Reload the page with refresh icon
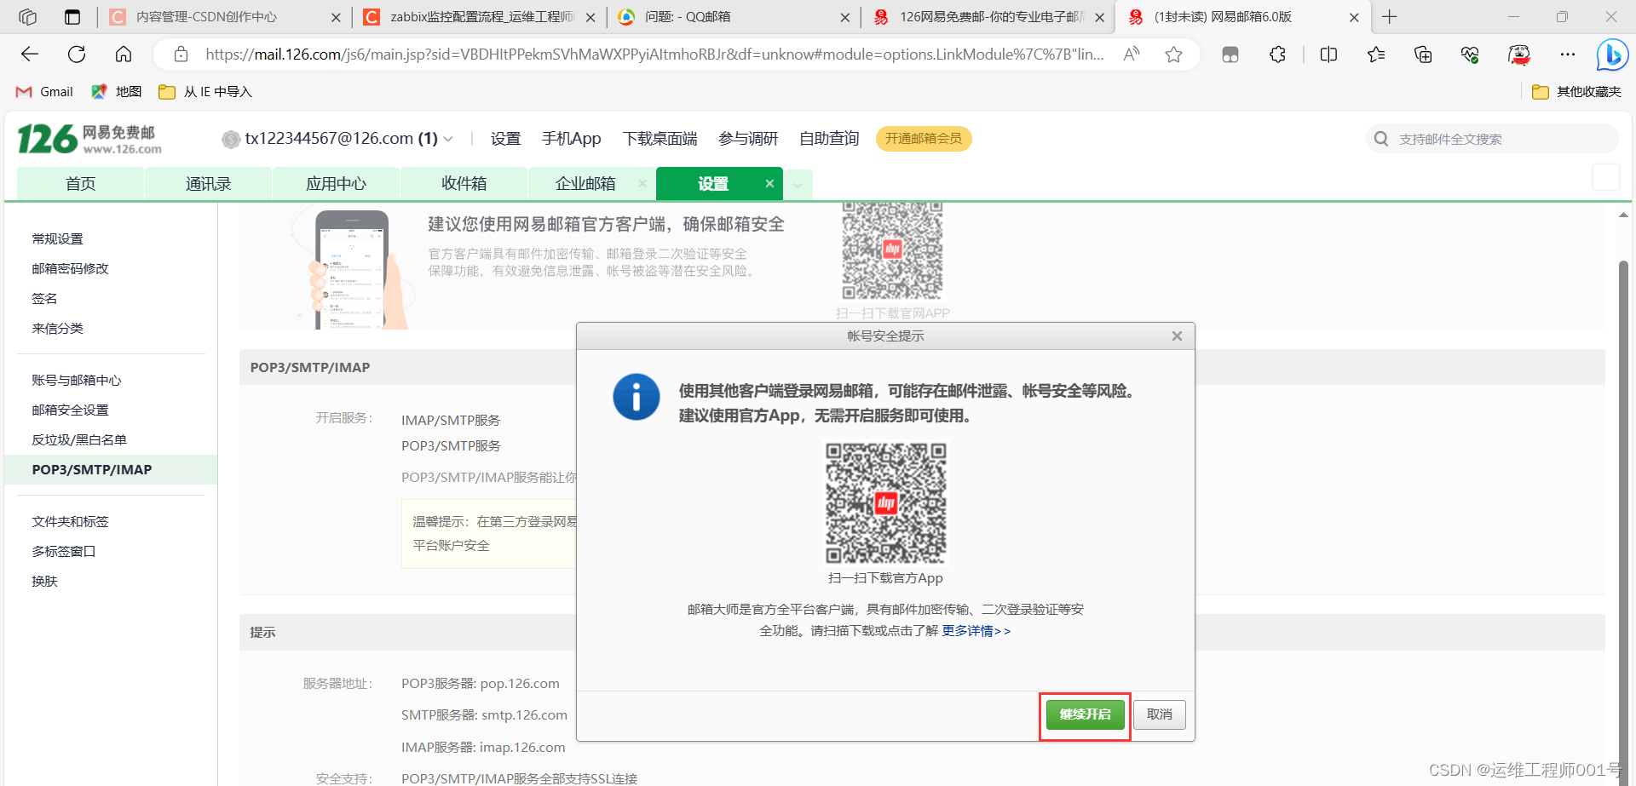The image size is (1636, 786). point(77,55)
